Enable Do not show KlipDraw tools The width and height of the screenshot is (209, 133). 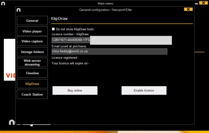click(x=54, y=29)
